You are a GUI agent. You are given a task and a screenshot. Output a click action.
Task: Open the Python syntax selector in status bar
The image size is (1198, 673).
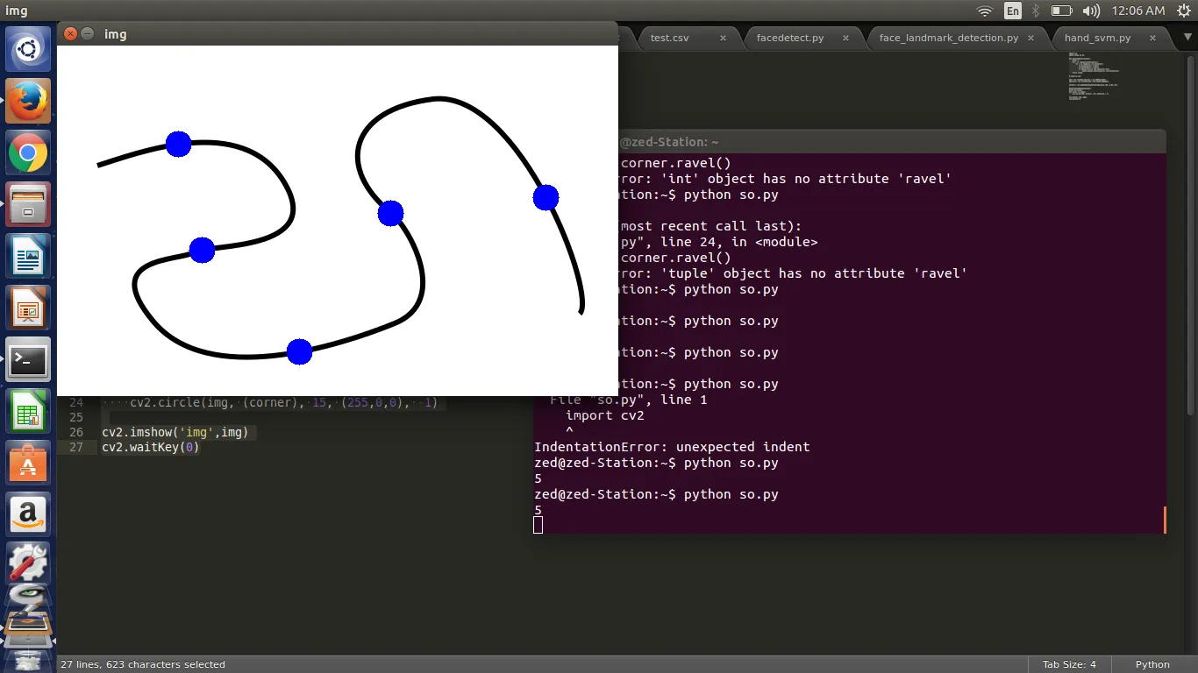pyautogui.click(x=1152, y=664)
